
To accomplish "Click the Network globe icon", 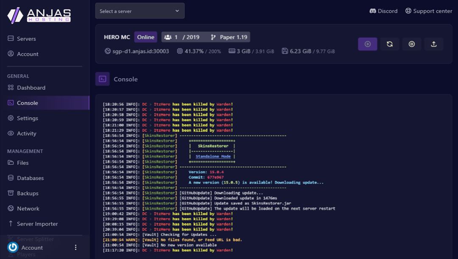I will click(11, 208).
